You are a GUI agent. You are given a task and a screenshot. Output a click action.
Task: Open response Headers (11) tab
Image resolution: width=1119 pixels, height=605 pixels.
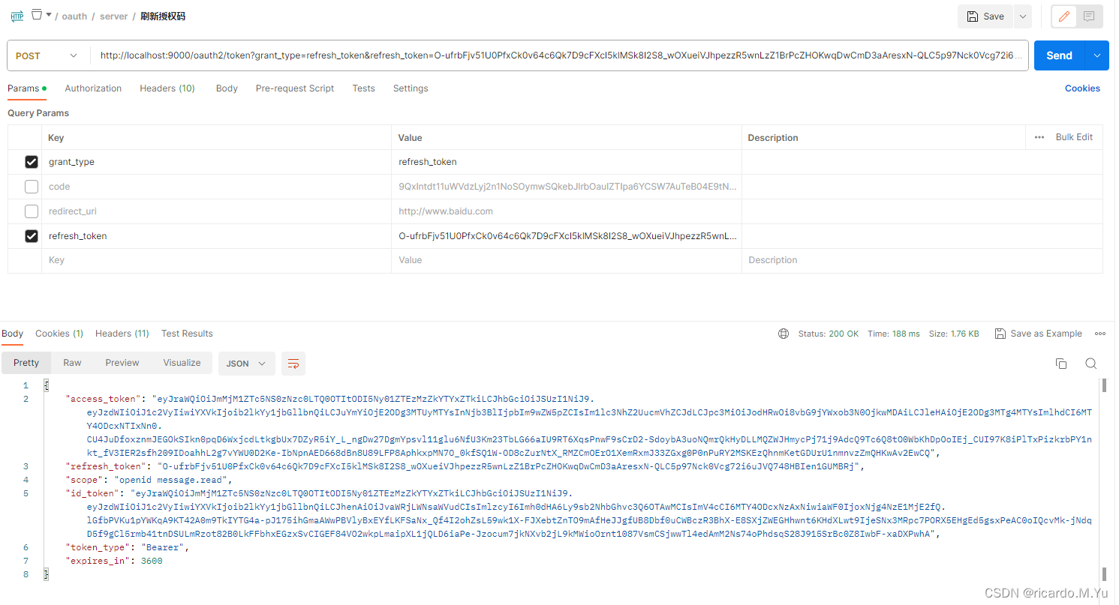(122, 334)
